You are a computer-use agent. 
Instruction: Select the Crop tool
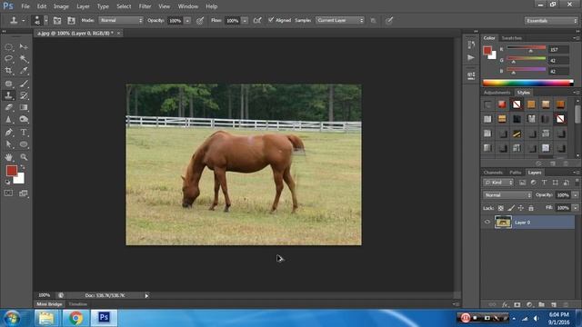tap(8, 71)
